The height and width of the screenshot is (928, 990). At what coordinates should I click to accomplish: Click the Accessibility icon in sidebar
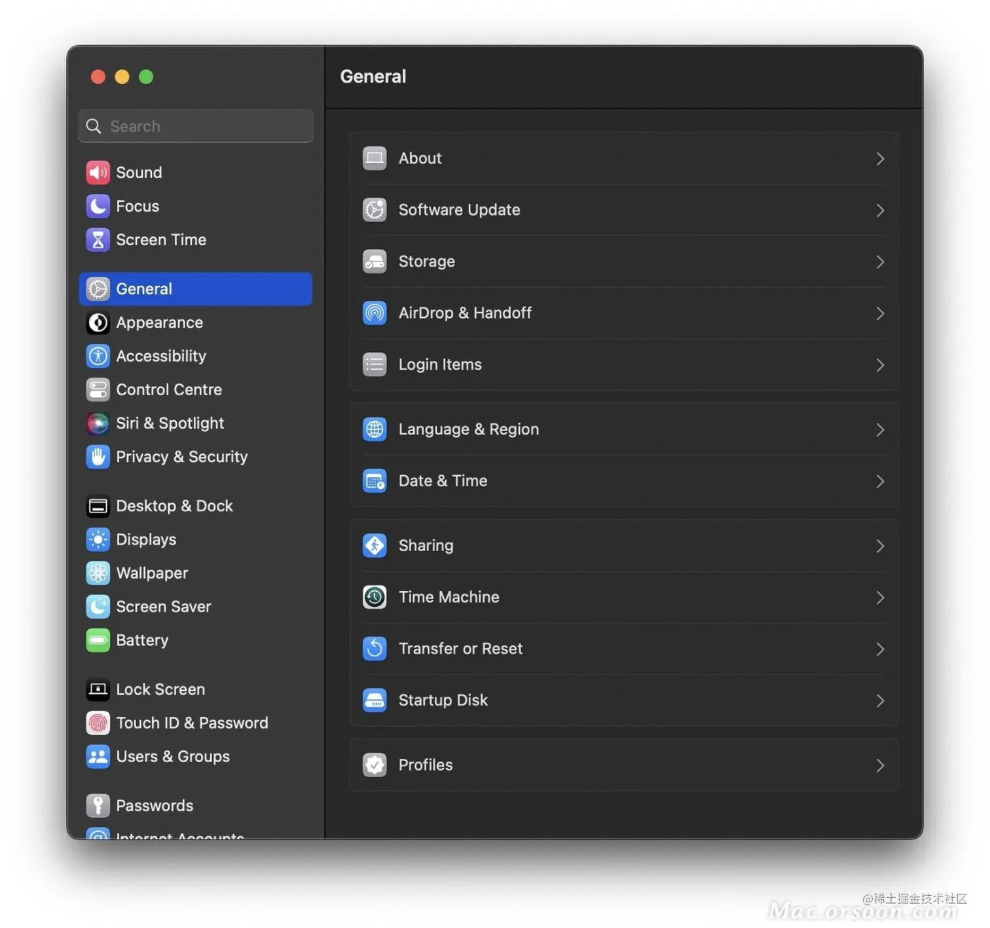98,356
